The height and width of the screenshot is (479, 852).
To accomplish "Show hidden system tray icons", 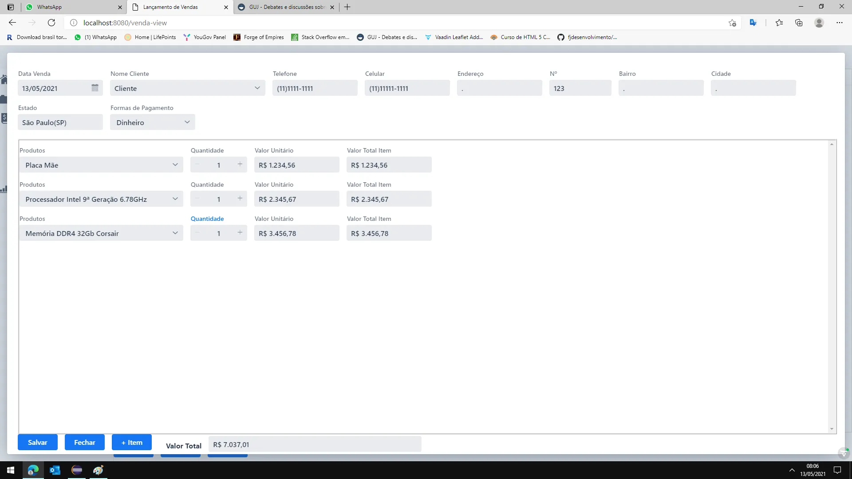I will pyautogui.click(x=792, y=470).
